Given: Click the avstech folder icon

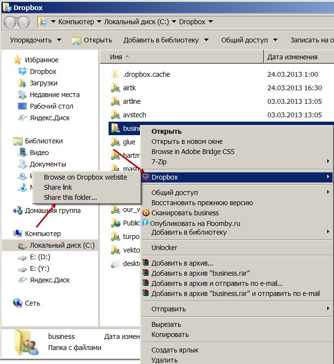Looking at the screenshot, I should pos(115,115).
